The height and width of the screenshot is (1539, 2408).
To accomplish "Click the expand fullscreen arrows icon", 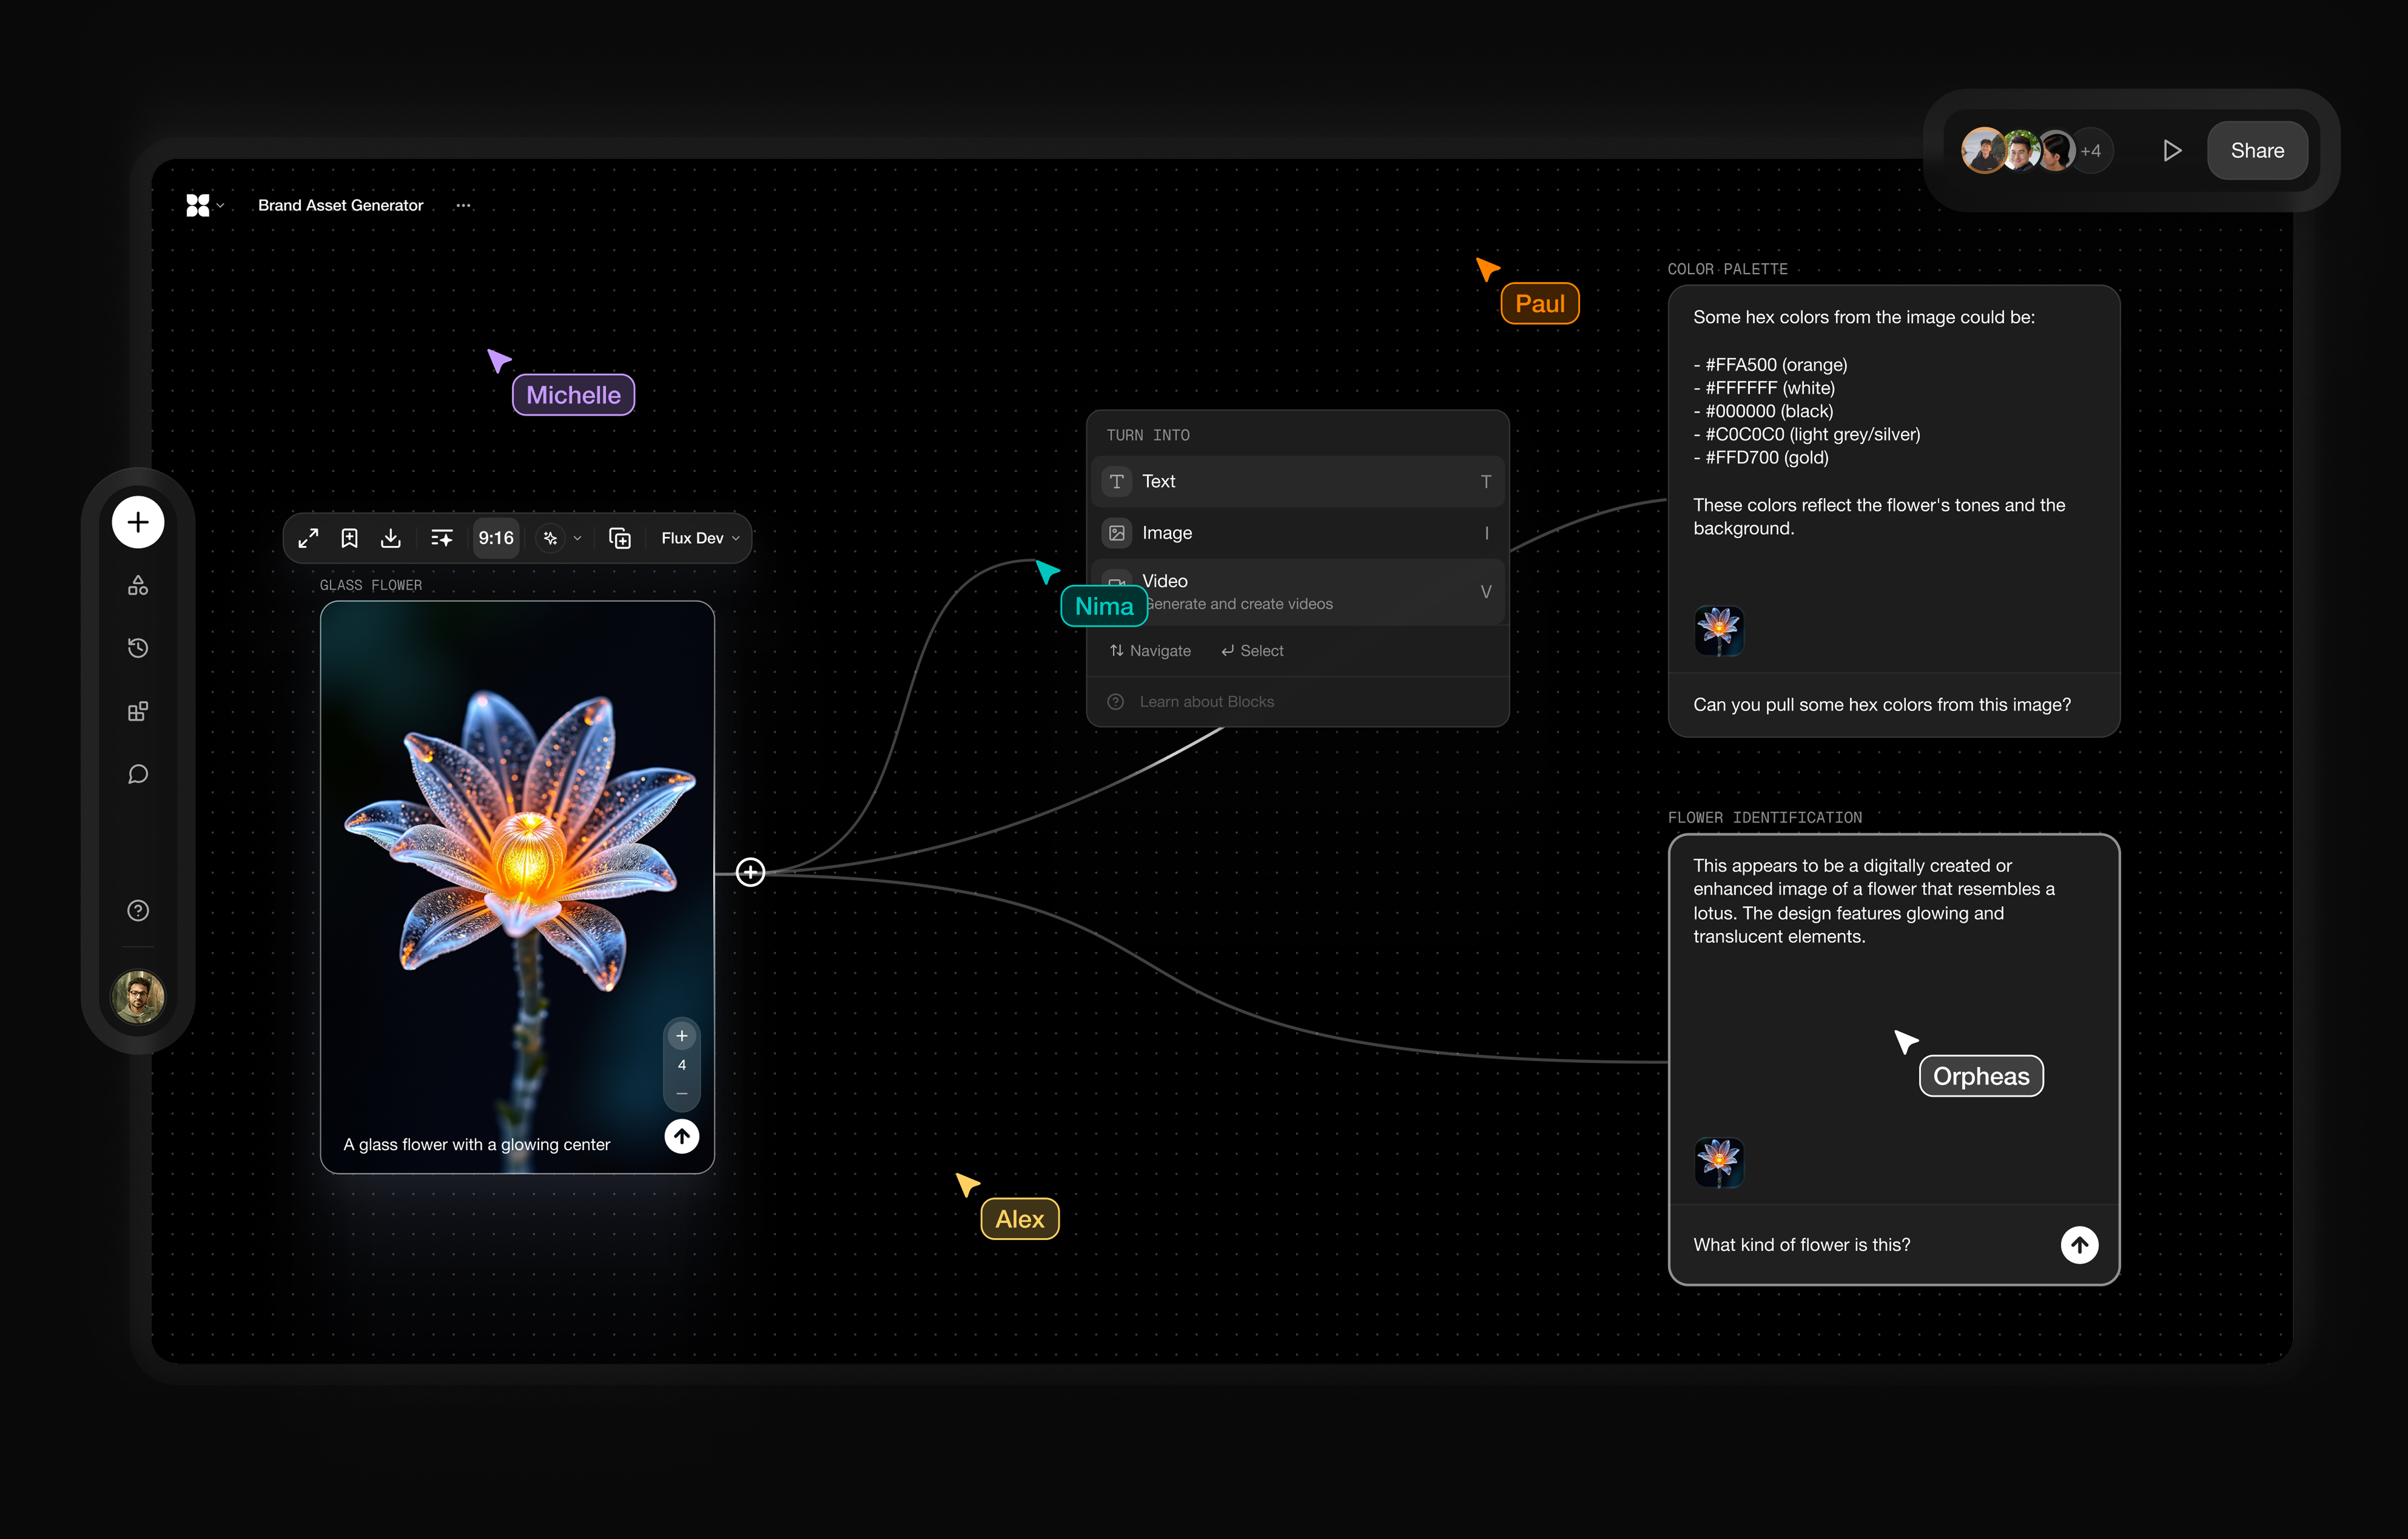I will tap(308, 538).
